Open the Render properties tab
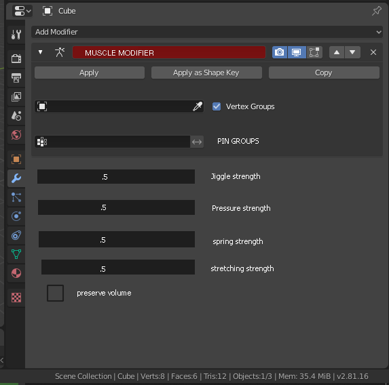389x385 pixels. click(16, 59)
